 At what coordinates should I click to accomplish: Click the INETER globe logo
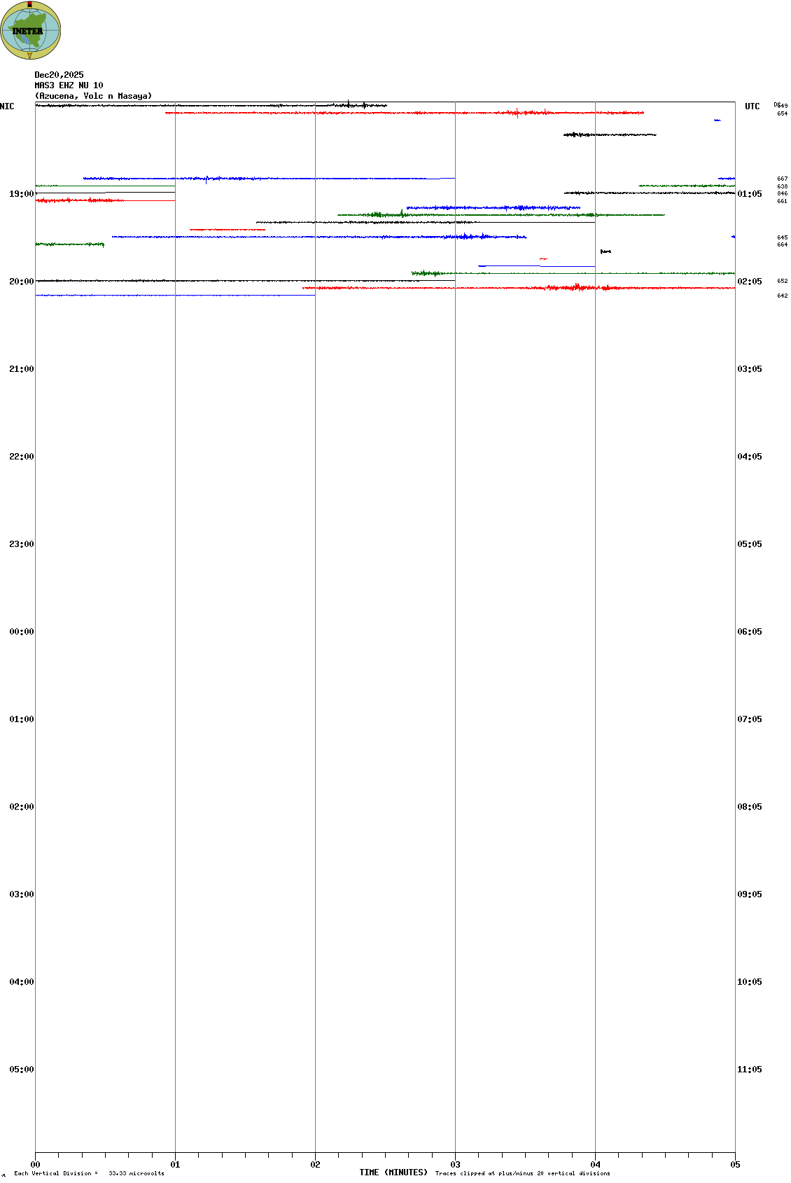coord(30,30)
